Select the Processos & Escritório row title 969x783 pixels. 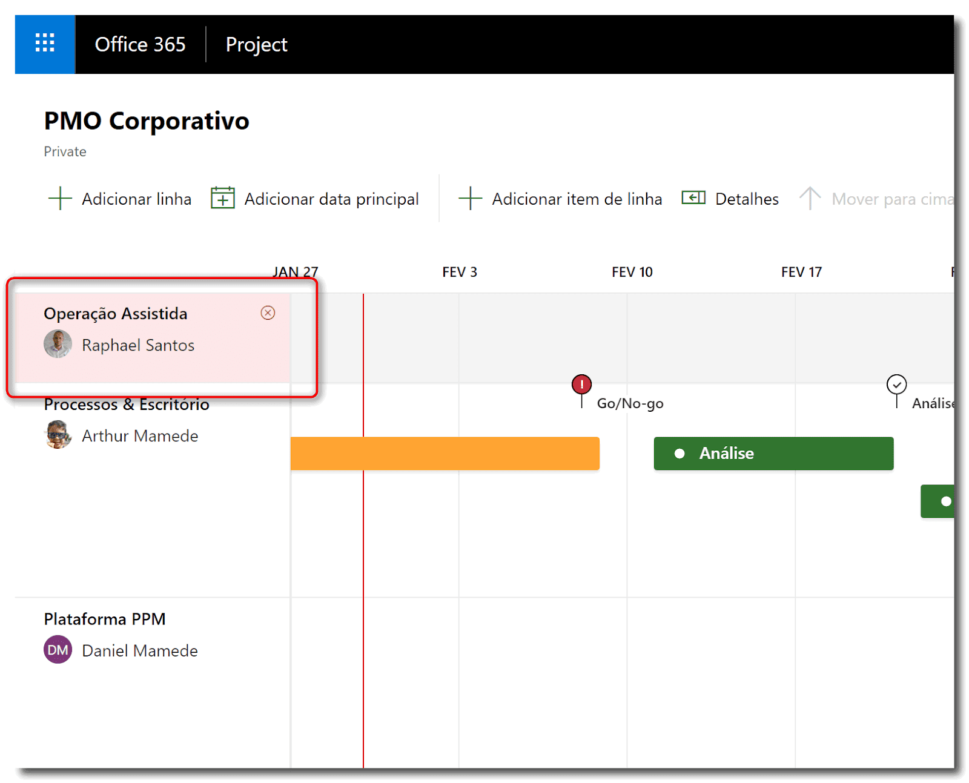click(127, 405)
